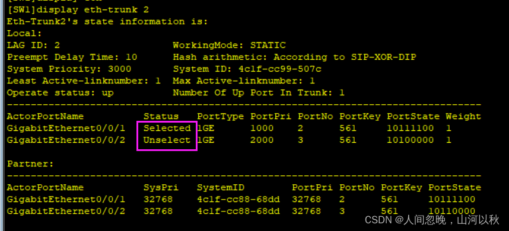
Task: Click the System Priority: 3000 text
Action: 69,69
